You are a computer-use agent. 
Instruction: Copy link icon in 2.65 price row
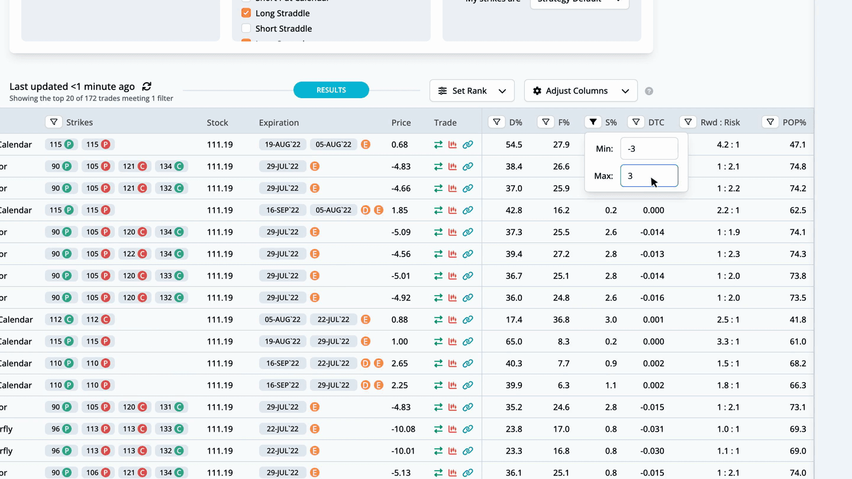(x=468, y=364)
